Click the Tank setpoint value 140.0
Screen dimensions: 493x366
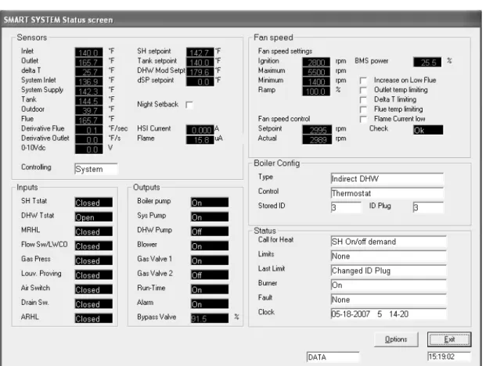200,62
